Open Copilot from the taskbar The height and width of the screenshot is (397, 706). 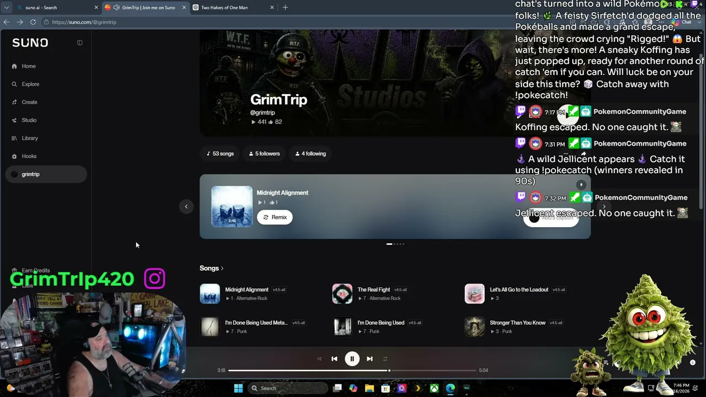[353, 388]
